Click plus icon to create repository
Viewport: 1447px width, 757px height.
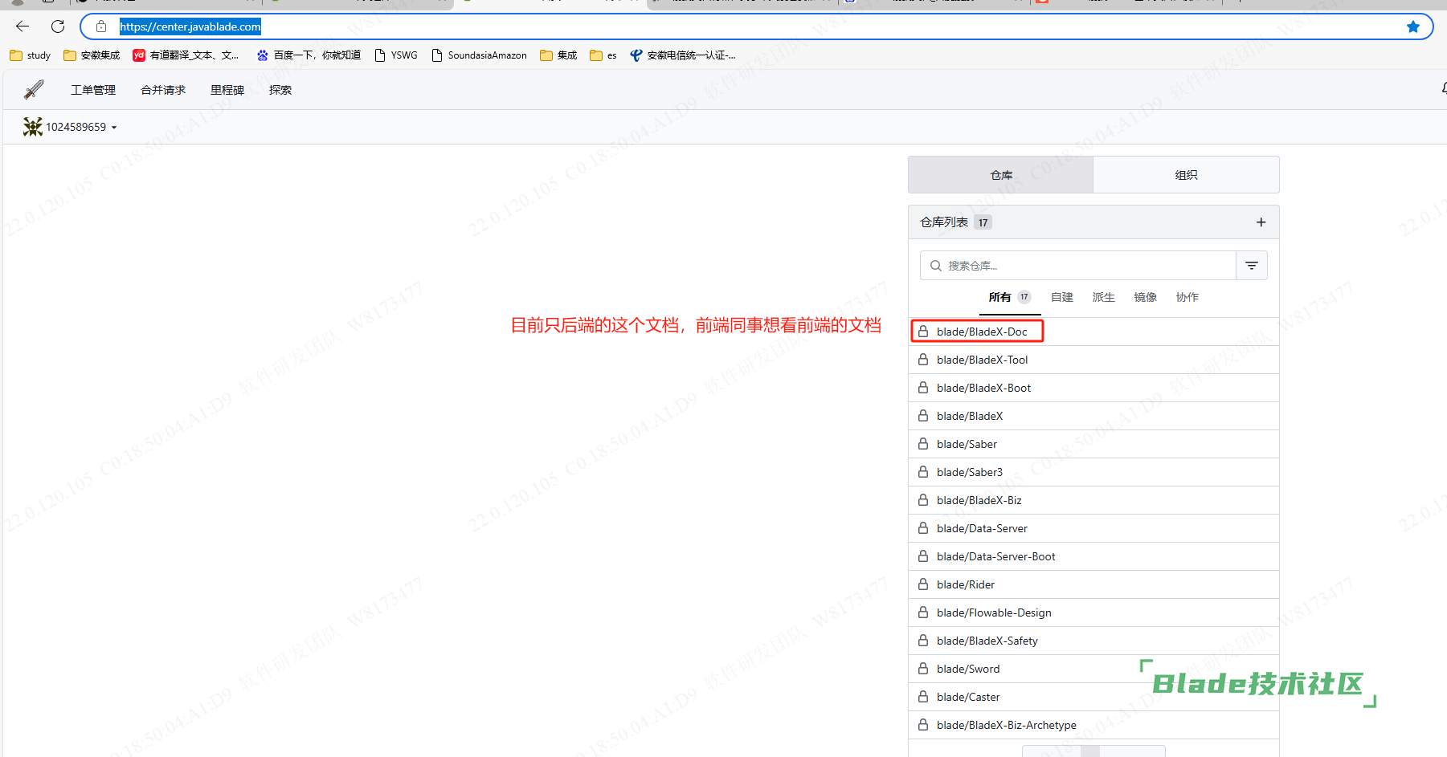point(1261,222)
